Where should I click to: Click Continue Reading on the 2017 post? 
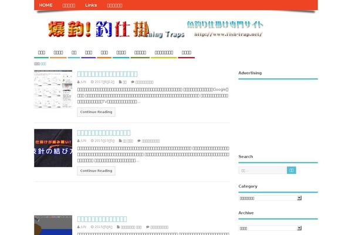(96, 112)
